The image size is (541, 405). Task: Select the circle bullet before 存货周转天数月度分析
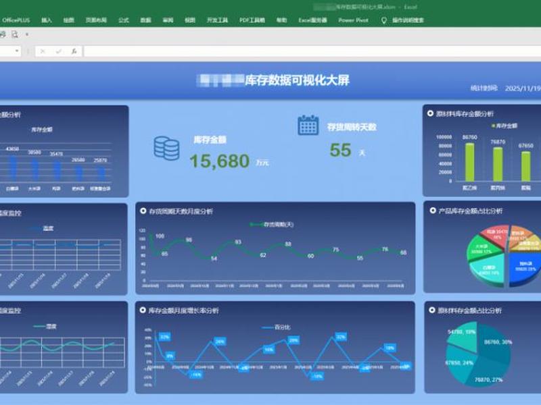pos(143,211)
